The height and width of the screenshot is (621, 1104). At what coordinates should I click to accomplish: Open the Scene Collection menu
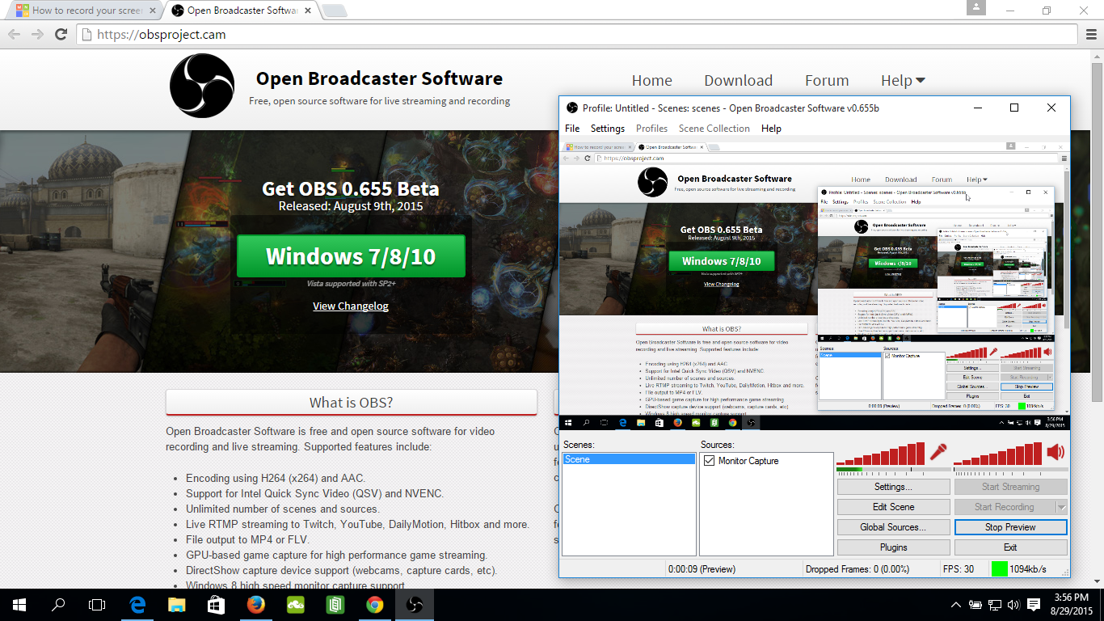[714, 129]
